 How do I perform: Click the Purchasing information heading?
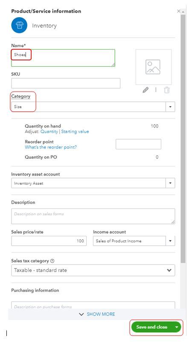coord(35,290)
